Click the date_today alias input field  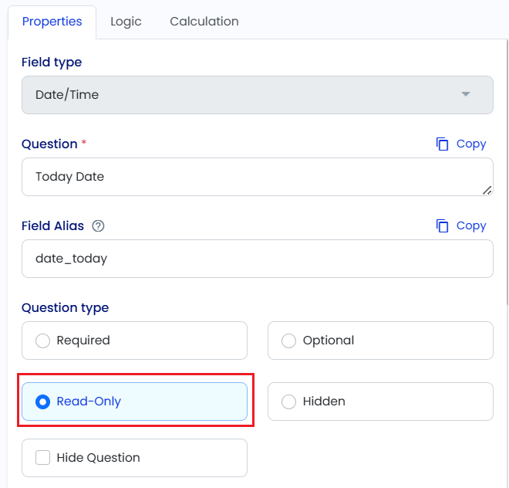point(258,259)
